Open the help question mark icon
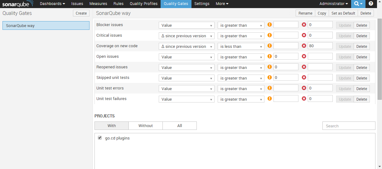This screenshot has height=169, width=382. tap(371, 4)
